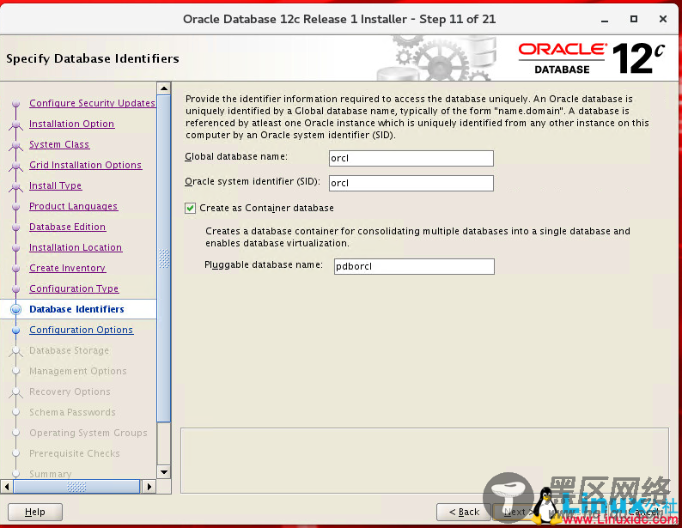Maximize the installer window
Image resolution: width=682 pixels, height=528 pixels.
[634, 19]
